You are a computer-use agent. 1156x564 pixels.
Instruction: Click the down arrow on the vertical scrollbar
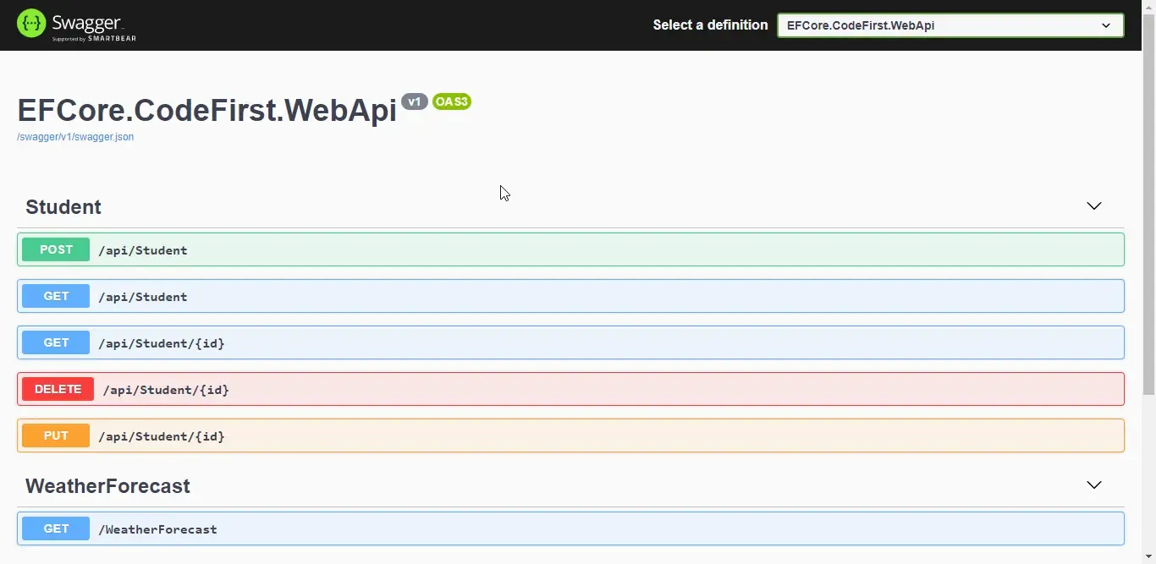tap(1149, 556)
